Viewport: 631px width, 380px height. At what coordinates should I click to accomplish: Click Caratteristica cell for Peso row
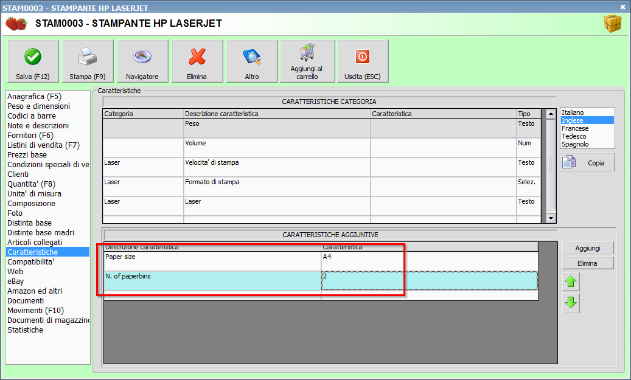click(443, 128)
